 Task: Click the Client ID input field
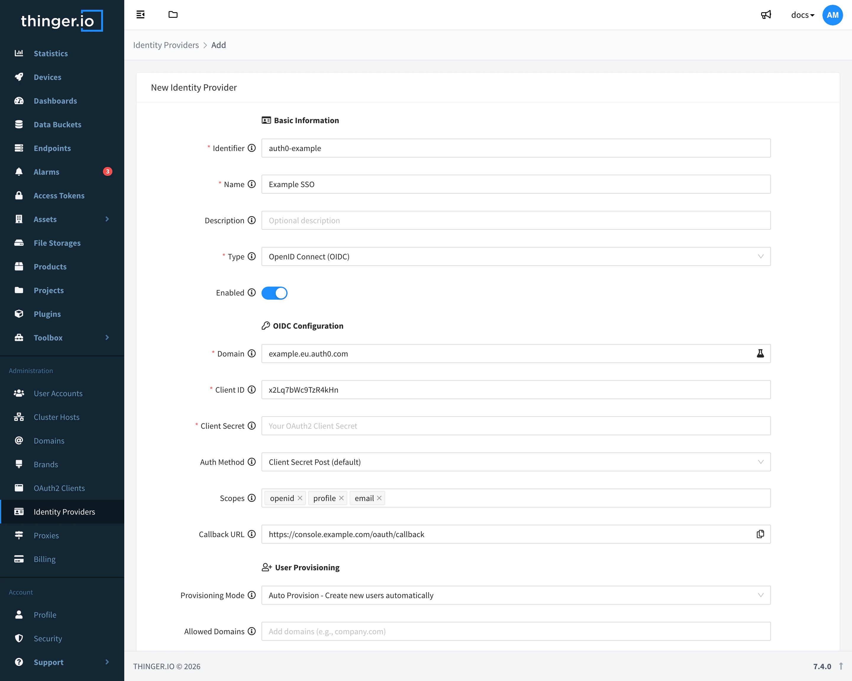point(516,390)
